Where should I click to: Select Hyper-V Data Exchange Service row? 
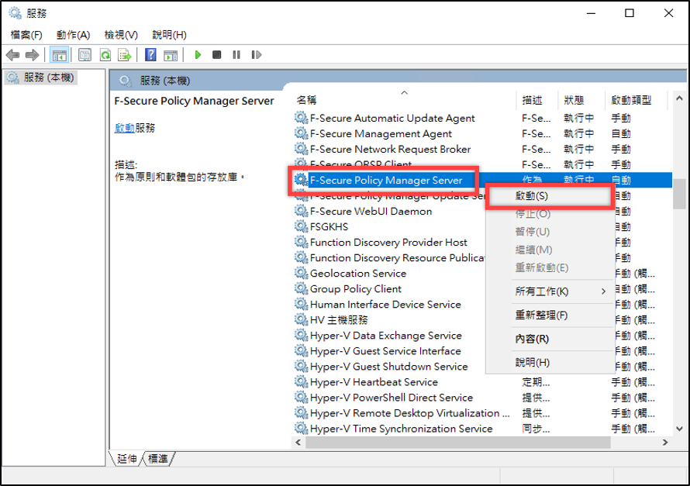(x=482, y=336)
